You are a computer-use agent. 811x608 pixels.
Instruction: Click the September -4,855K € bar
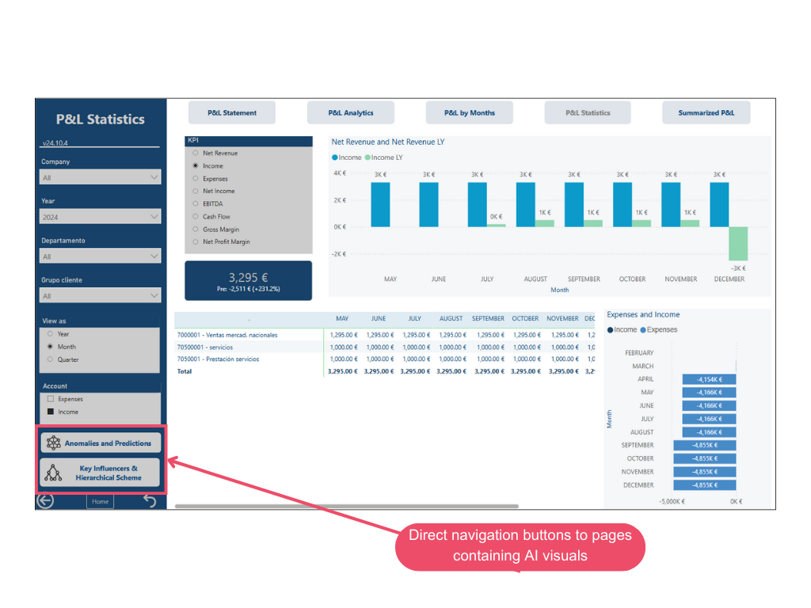(704, 445)
